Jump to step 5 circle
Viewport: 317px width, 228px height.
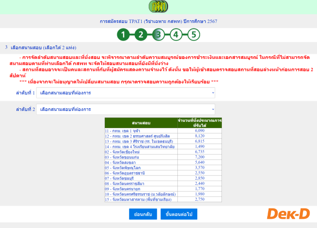coord(193,34)
